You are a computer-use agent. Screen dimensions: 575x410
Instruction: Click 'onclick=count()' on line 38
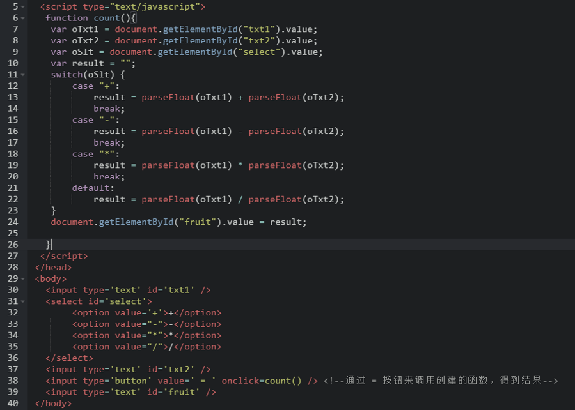point(262,381)
